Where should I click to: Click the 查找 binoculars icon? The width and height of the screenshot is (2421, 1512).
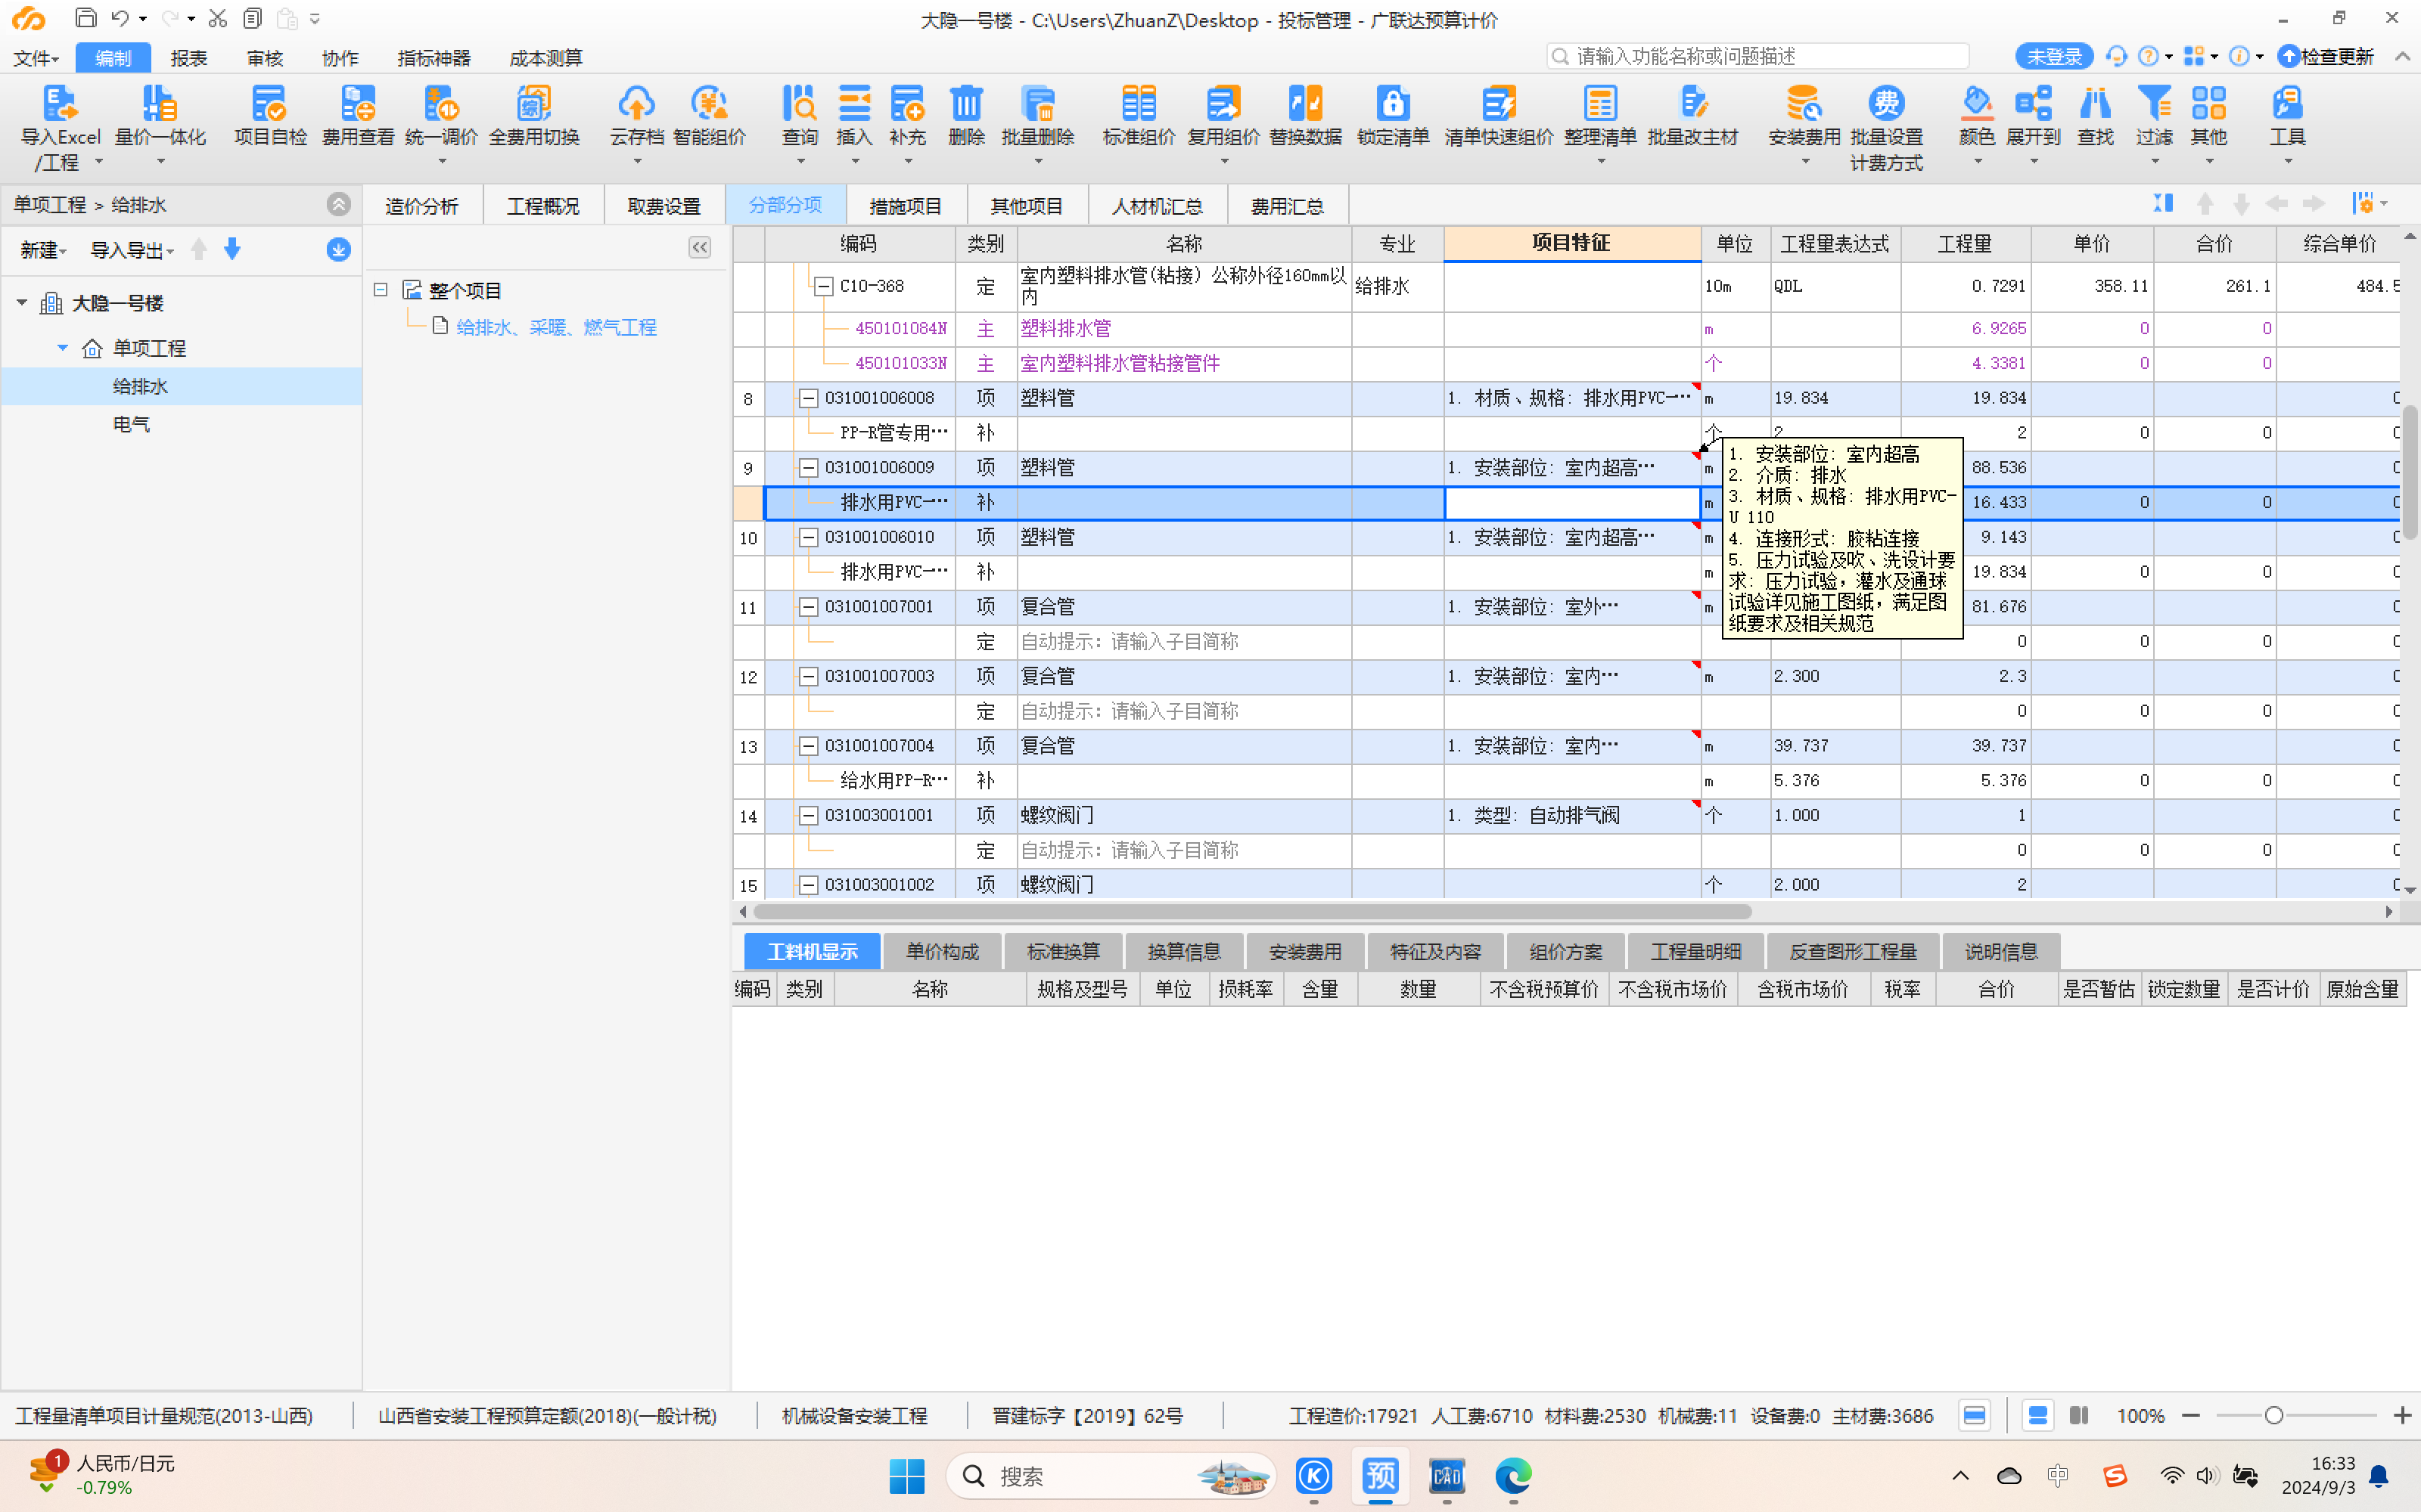pos(2095,104)
